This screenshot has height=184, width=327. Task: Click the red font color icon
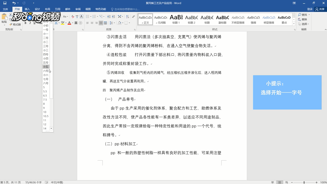[69, 23]
